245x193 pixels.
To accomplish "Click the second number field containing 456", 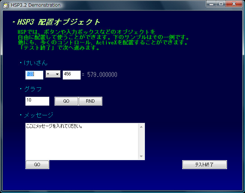I will pos(72,75).
